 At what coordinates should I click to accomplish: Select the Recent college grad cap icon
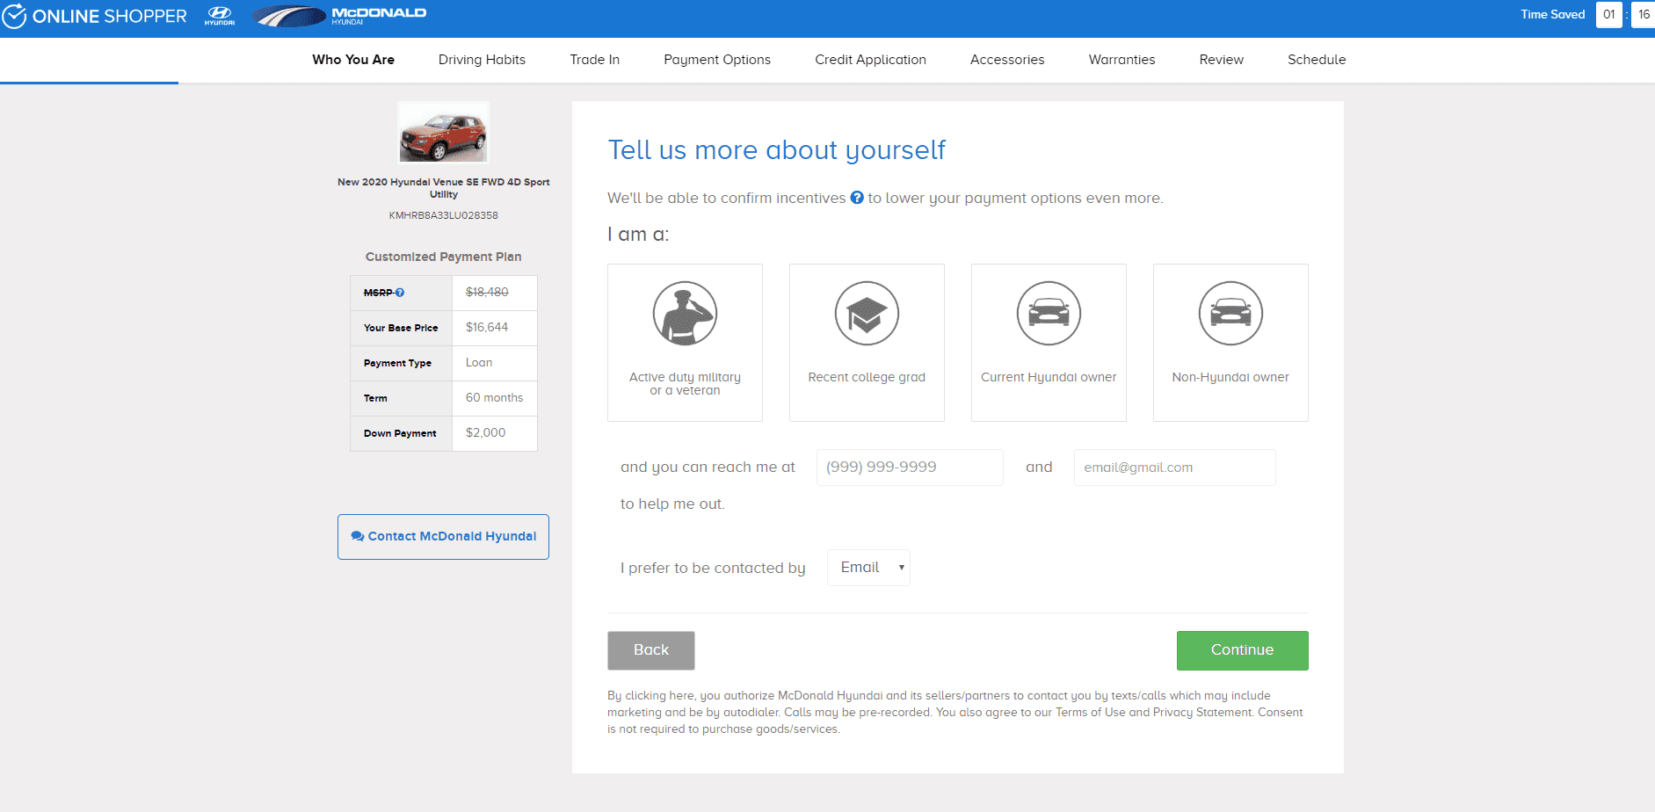(867, 314)
